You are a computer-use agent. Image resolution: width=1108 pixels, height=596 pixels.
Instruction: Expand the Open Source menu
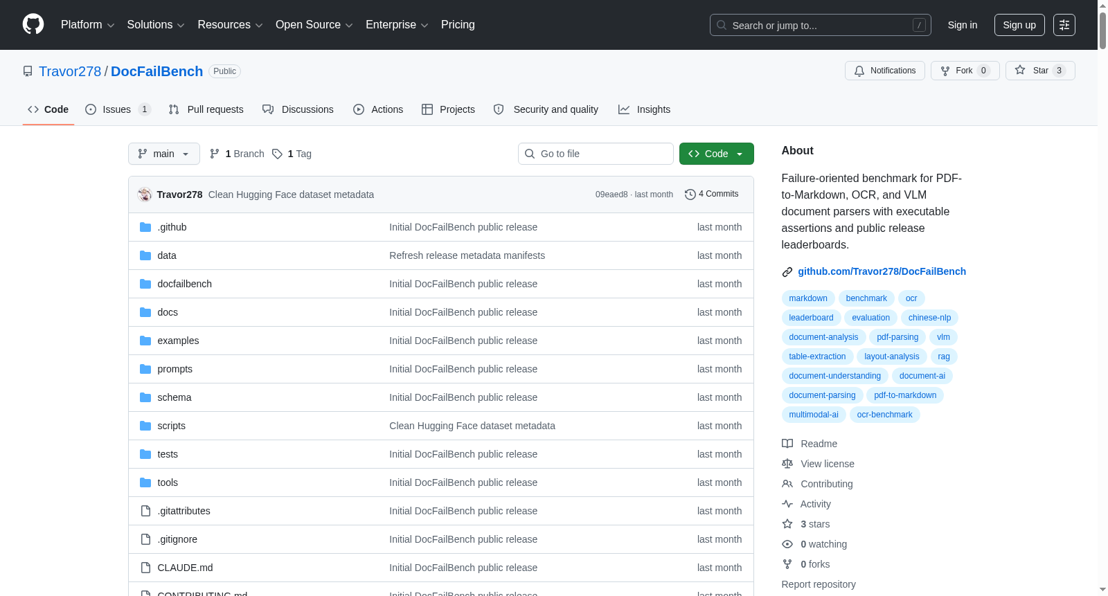[314, 25]
